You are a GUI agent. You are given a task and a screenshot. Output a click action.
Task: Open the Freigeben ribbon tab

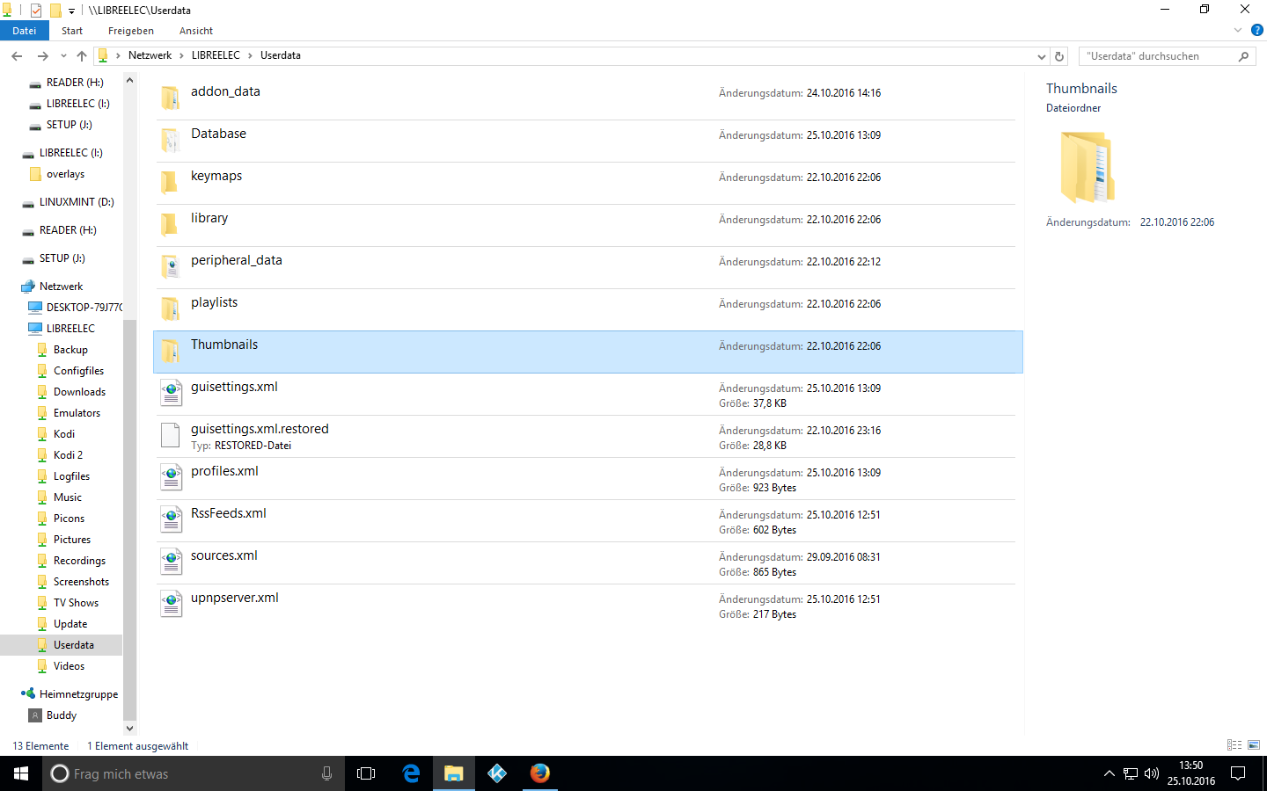[131, 31]
